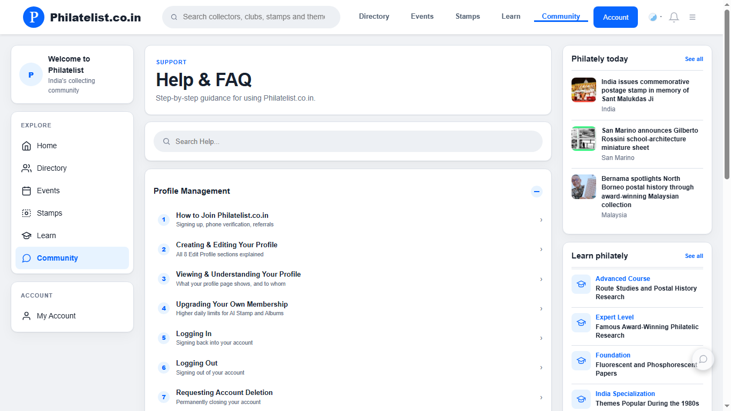731x411 pixels.
Task: Click See all in Philately today
Action: [694, 59]
